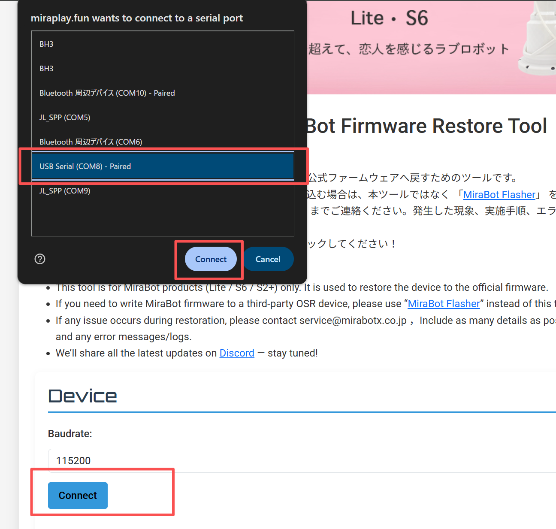Open MiraBot Flasher link in English text
The width and height of the screenshot is (556, 529).
pos(444,304)
